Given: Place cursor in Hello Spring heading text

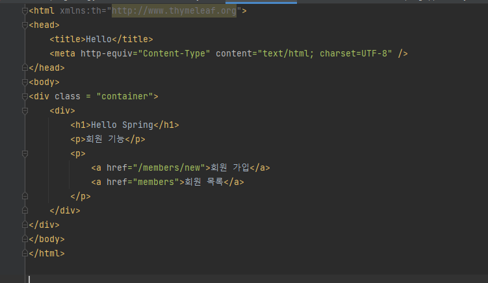Looking at the screenshot, I should [x=122, y=125].
